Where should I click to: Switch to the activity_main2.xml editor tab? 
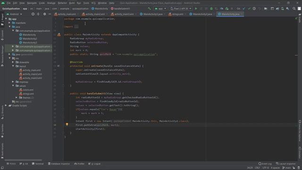click(95, 14)
